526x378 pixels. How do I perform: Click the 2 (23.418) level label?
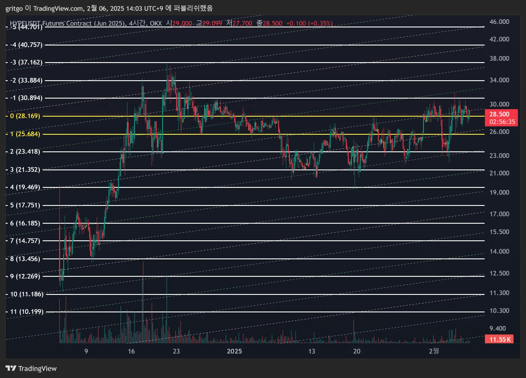pyautogui.click(x=25, y=151)
